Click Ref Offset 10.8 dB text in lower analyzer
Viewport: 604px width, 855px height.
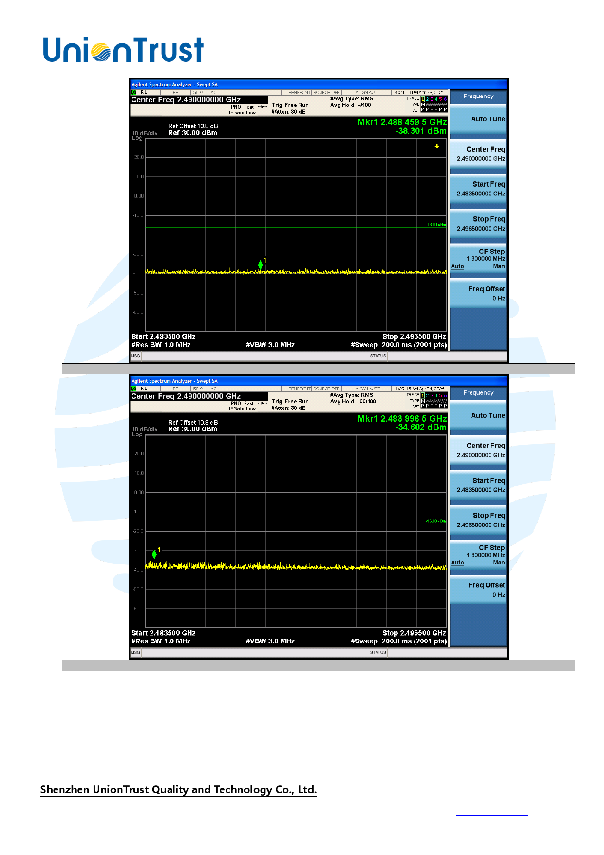coord(193,423)
